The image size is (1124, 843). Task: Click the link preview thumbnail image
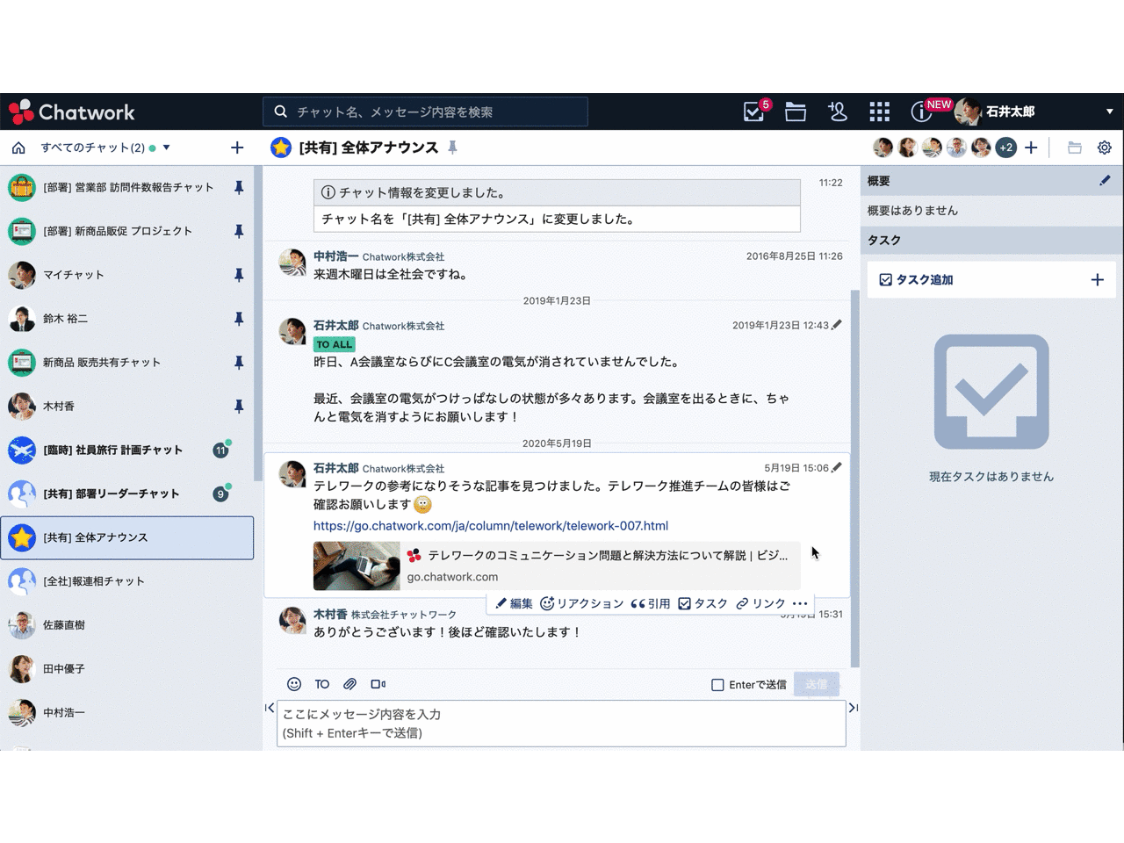[357, 566]
